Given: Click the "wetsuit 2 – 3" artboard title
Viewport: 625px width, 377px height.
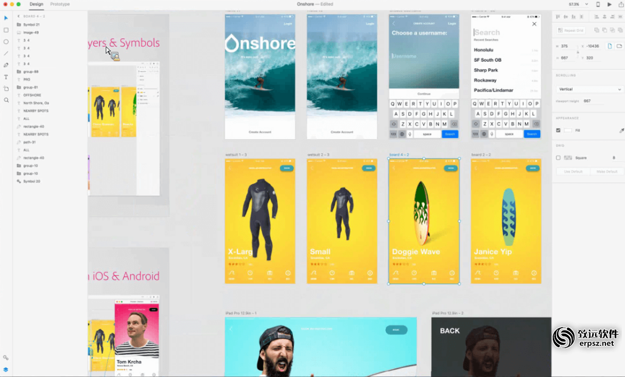Looking at the screenshot, I should coord(318,154).
